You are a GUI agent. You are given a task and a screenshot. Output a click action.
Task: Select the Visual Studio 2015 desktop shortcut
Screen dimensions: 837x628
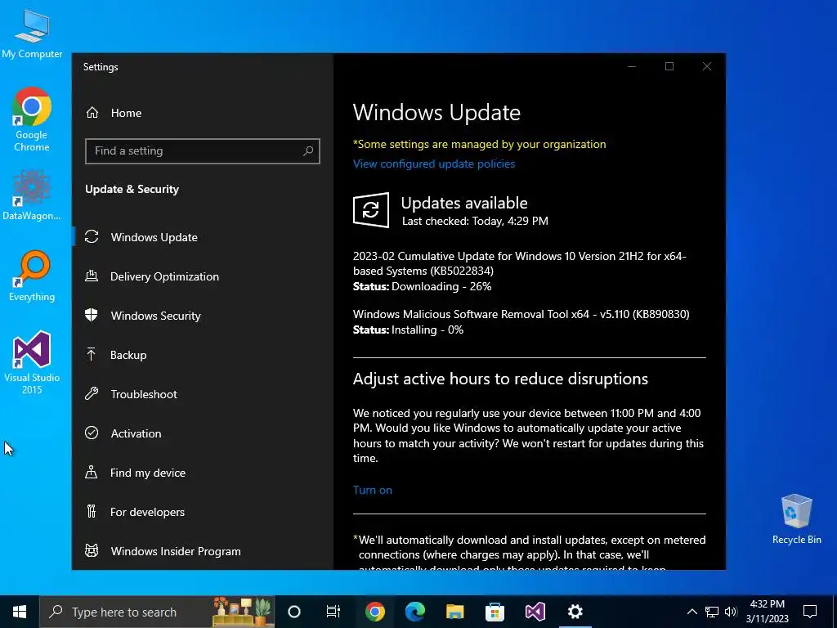(32, 363)
